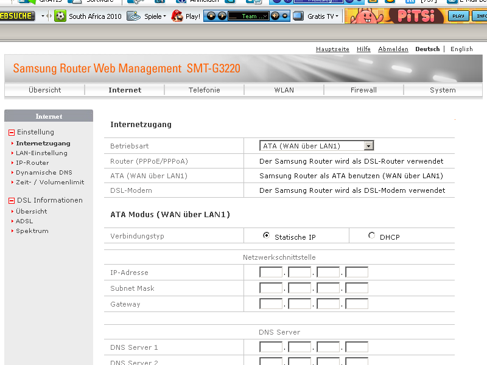Collapse the Einstellung section using its minus icon
Viewport: 487px width, 365px height.
coord(12,133)
